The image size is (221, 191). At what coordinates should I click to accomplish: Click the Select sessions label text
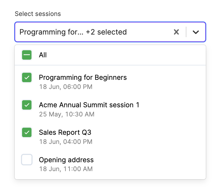click(x=38, y=14)
